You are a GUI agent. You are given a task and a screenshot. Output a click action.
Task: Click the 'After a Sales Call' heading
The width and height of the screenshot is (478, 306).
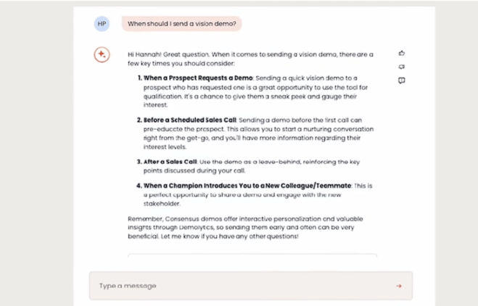pos(169,160)
